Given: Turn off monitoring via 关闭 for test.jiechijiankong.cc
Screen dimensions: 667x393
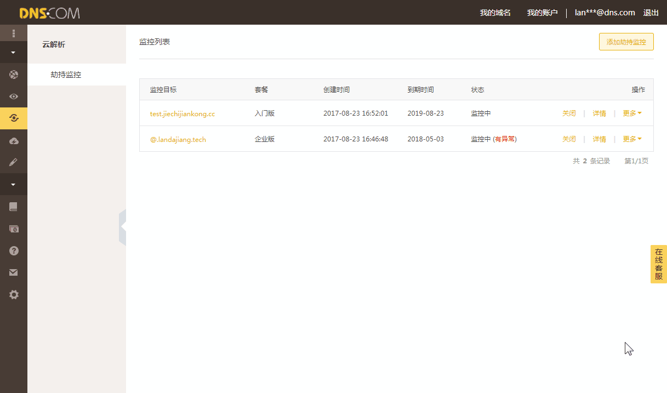Looking at the screenshot, I should pos(569,113).
